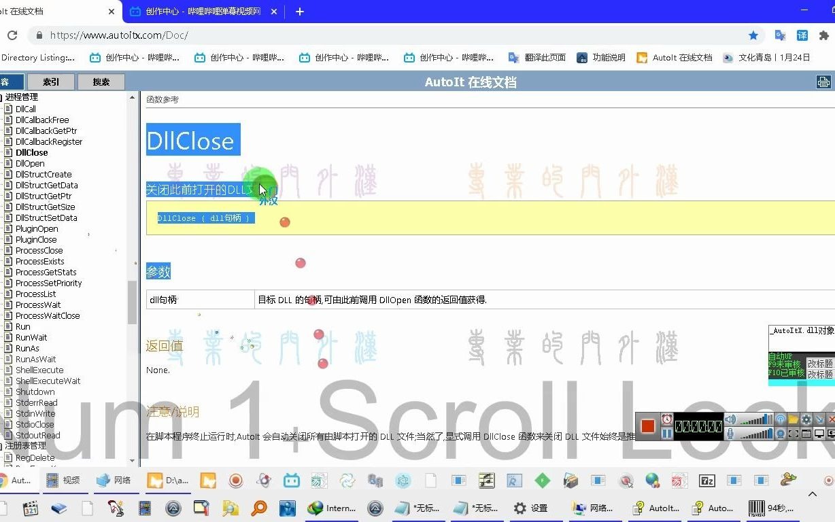Switch to the 搜索 tab
835x522 pixels.
pyautogui.click(x=101, y=82)
